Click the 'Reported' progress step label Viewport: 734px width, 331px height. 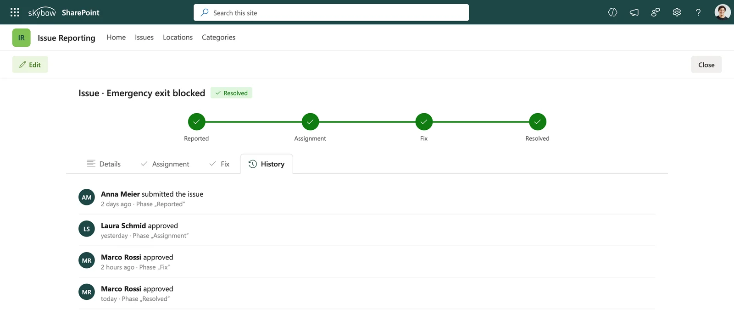pyautogui.click(x=196, y=138)
